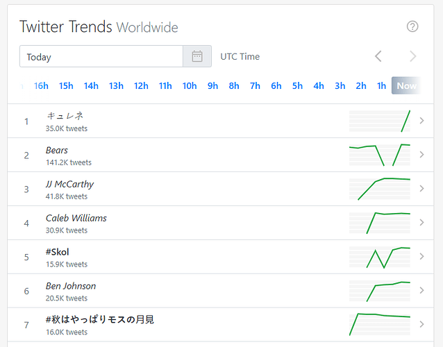Expand the Caleb Williams row chevron
Image resolution: width=443 pixels, height=347 pixels.
(421, 223)
